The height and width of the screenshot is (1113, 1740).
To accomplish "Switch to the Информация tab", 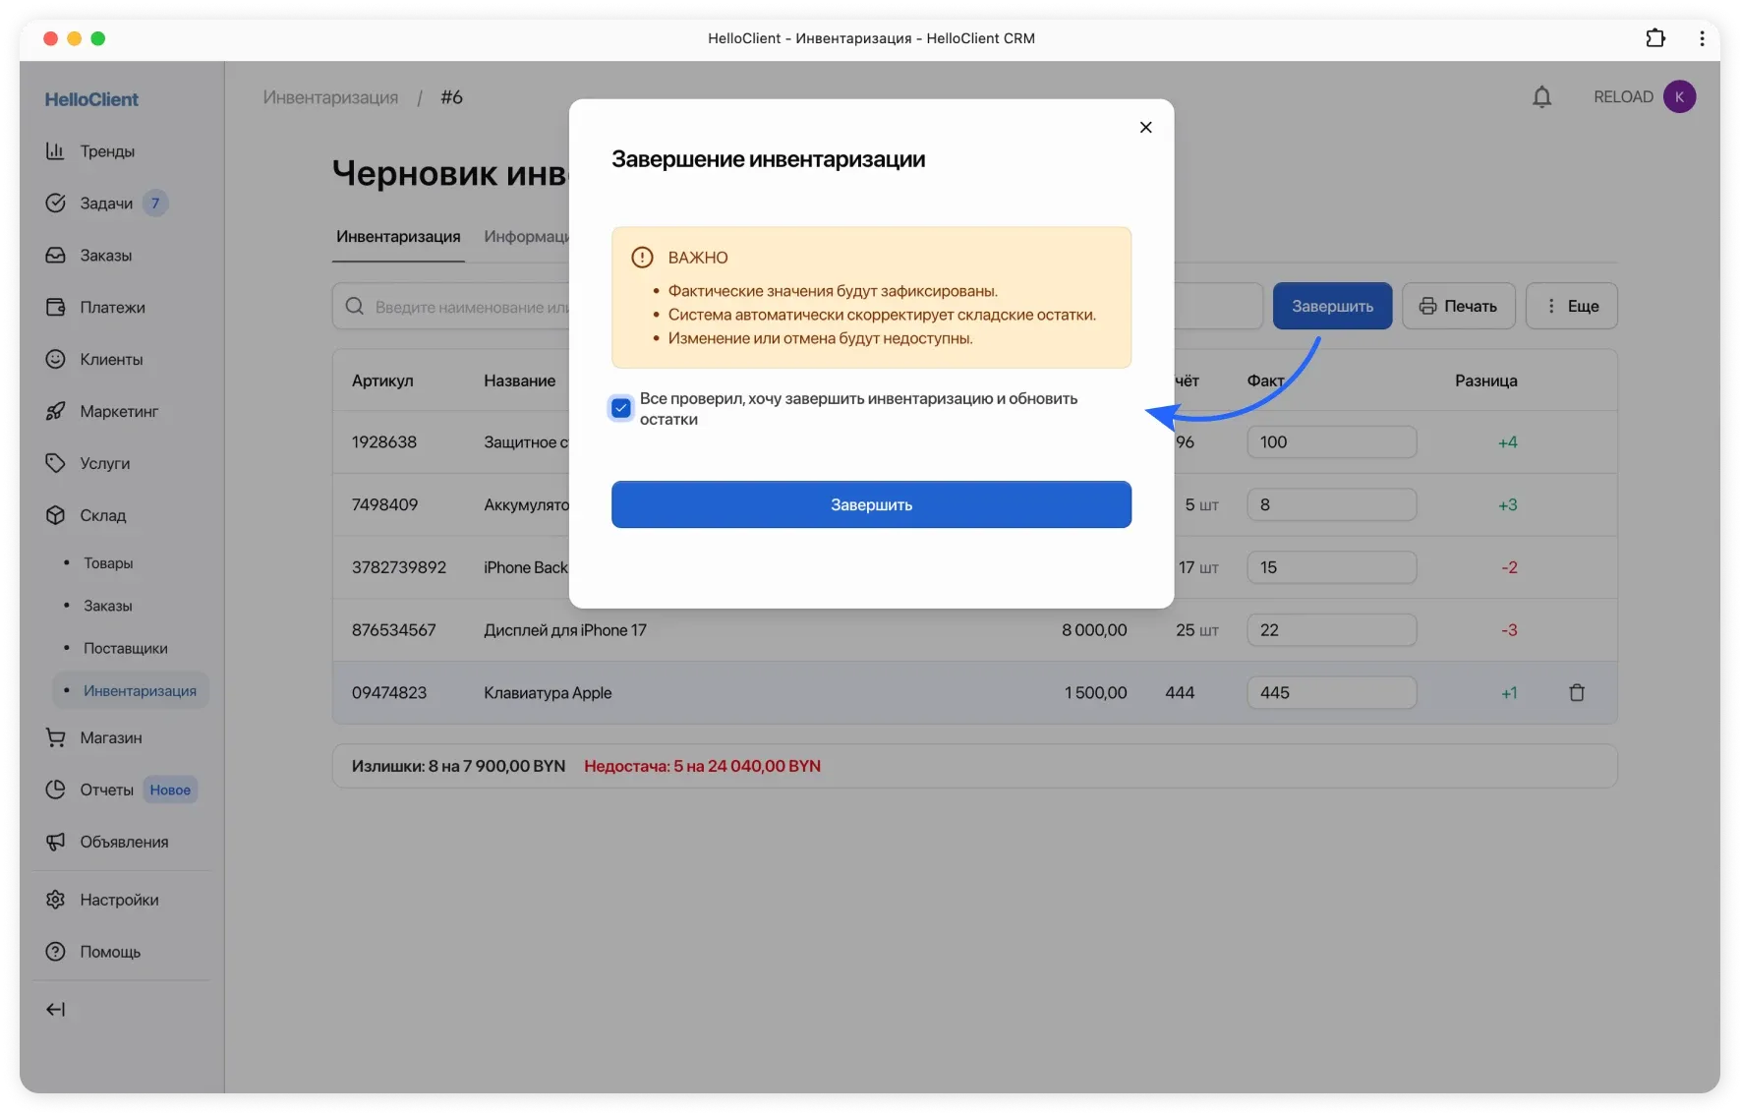I will 528,237.
